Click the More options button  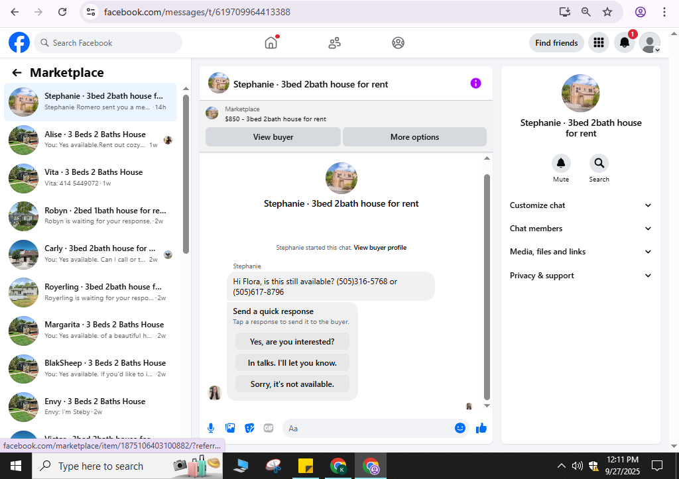pos(414,136)
